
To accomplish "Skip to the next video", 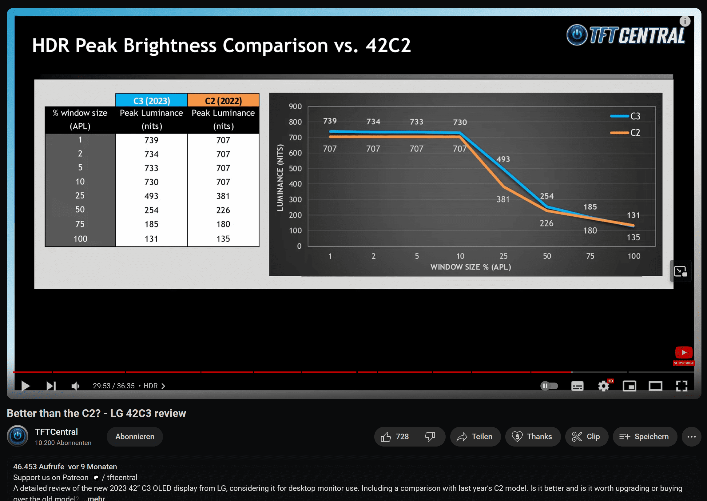I will coord(51,386).
